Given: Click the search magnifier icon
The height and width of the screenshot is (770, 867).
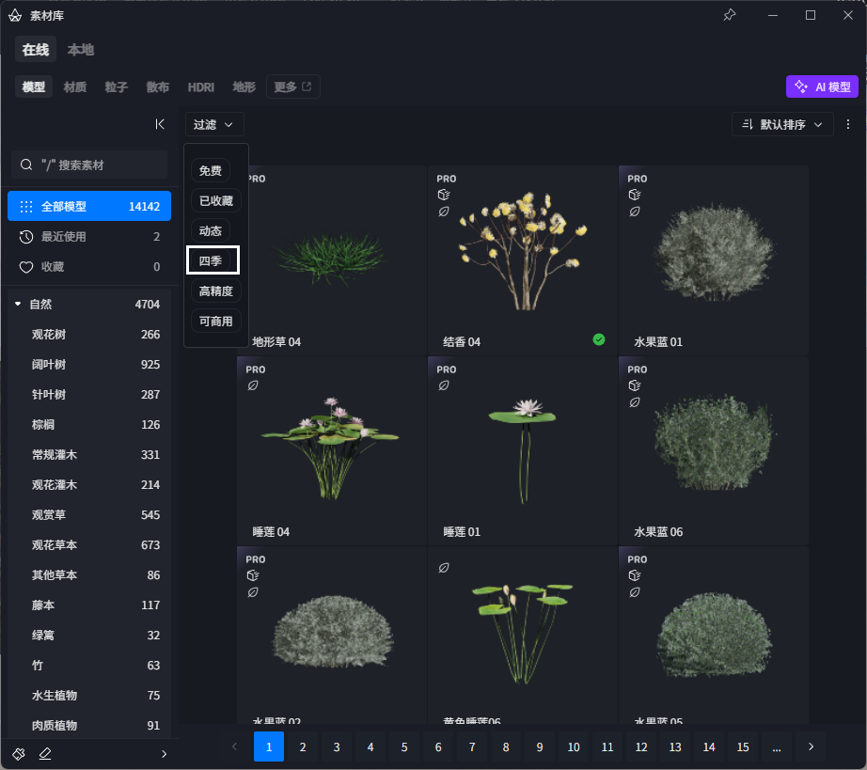Looking at the screenshot, I should click(26, 165).
